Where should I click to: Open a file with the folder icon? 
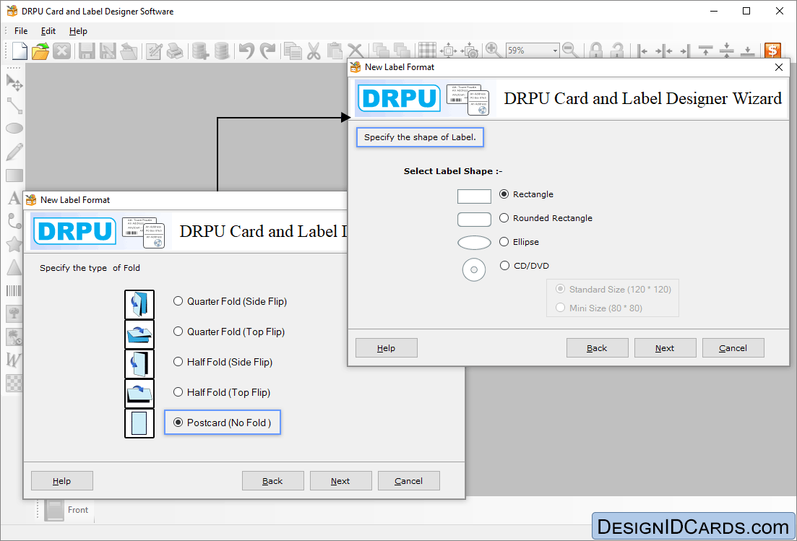pos(40,51)
